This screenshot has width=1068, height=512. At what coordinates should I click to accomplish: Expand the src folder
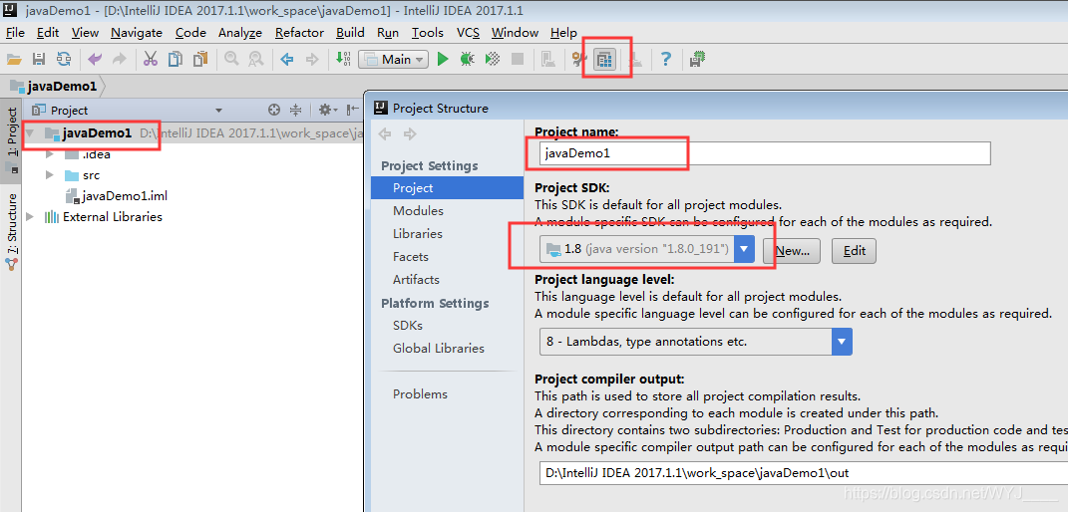pos(49,175)
